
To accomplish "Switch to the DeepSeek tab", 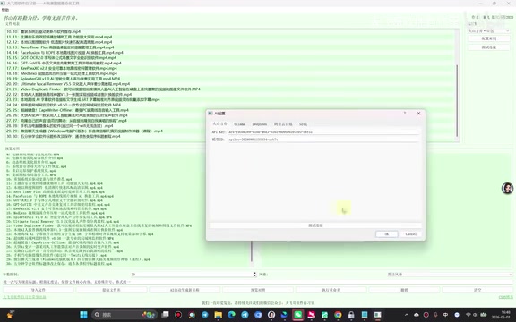I will 260,124.
